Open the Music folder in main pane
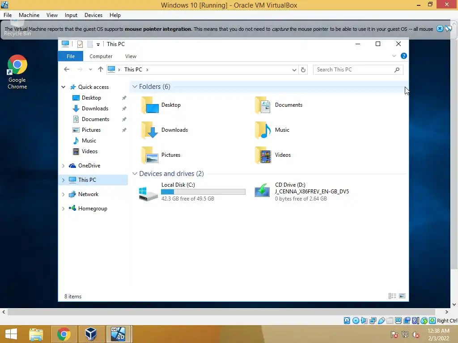 point(271,130)
